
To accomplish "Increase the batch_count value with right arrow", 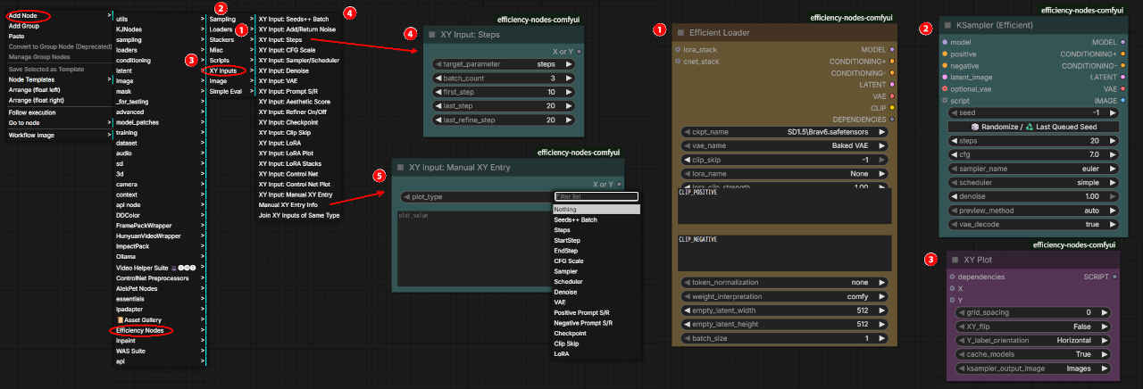I will 569,79.
